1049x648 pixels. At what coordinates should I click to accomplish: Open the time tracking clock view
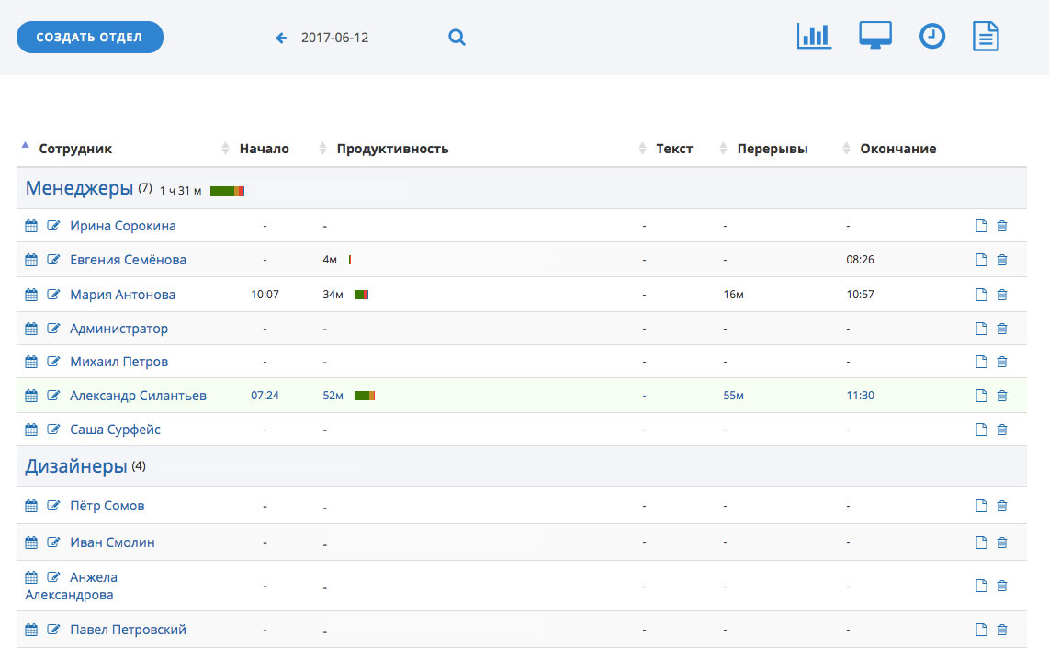932,36
